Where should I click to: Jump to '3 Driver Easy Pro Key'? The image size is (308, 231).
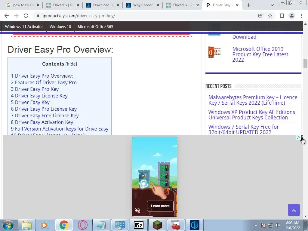pos(35,89)
